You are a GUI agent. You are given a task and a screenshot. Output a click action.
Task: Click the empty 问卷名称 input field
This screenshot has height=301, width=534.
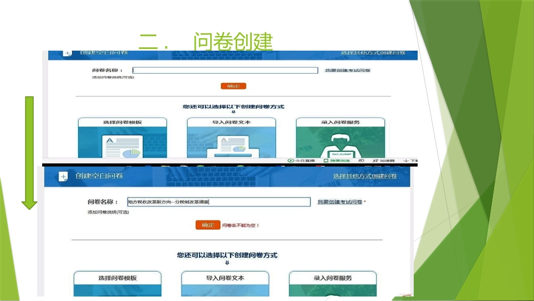click(225, 70)
